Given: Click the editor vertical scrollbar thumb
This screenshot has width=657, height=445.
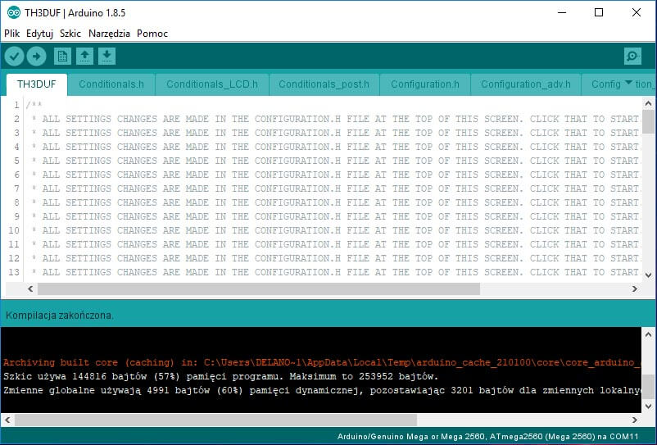Looking at the screenshot, I should [x=648, y=121].
